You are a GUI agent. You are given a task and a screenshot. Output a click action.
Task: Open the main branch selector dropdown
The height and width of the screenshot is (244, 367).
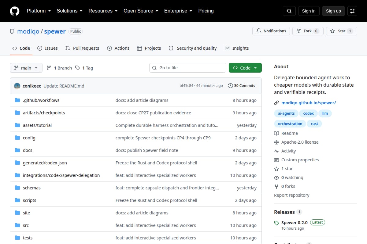coord(26,68)
